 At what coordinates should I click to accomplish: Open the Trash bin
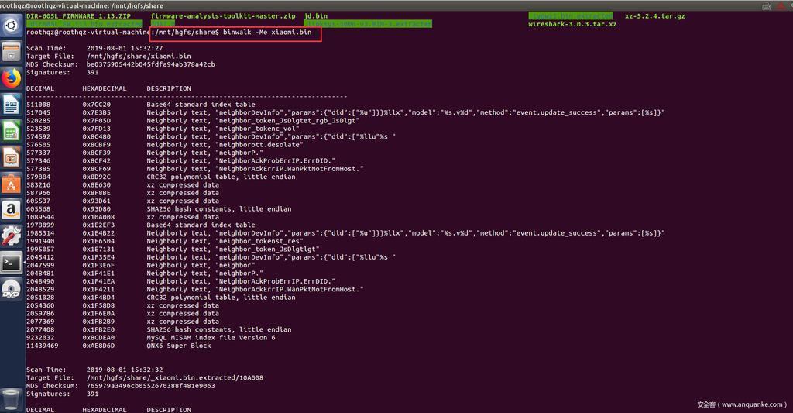[x=11, y=399]
